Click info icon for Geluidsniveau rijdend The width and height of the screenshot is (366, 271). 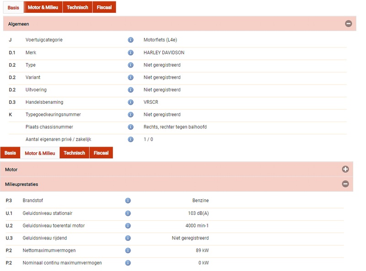click(x=128, y=238)
